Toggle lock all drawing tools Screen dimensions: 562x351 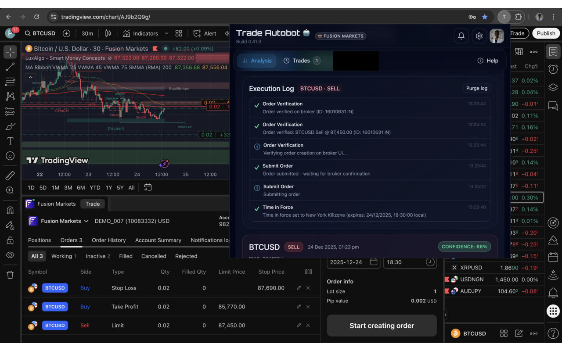pyautogui.click(x=10, y=240)
